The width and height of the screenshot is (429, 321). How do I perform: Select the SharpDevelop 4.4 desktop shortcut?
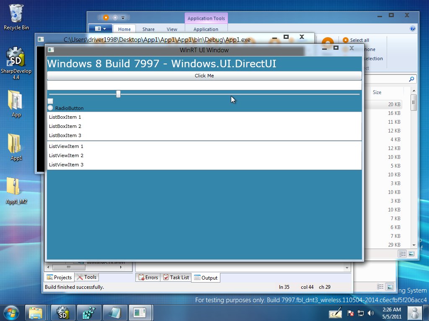coord(16,63)
